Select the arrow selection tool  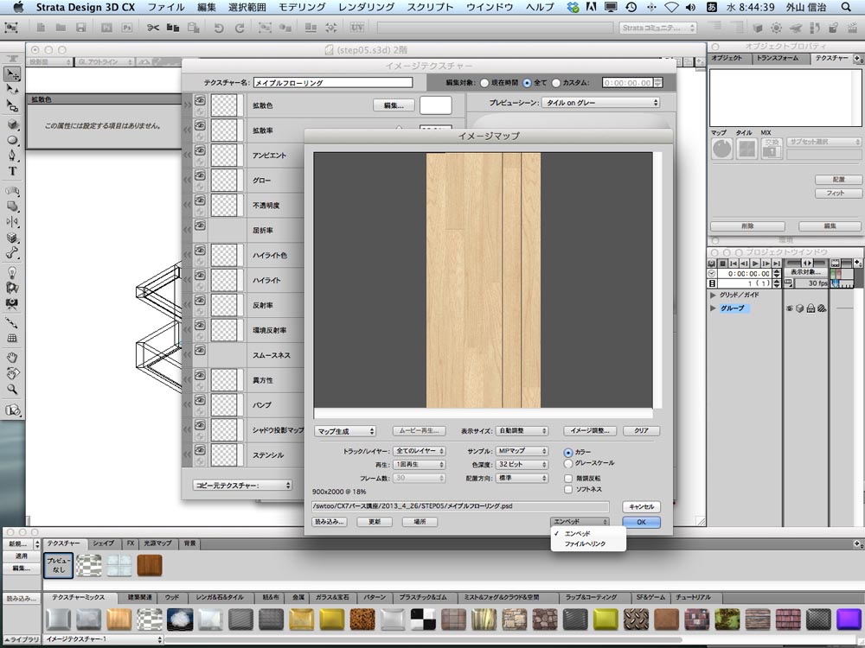12,73
